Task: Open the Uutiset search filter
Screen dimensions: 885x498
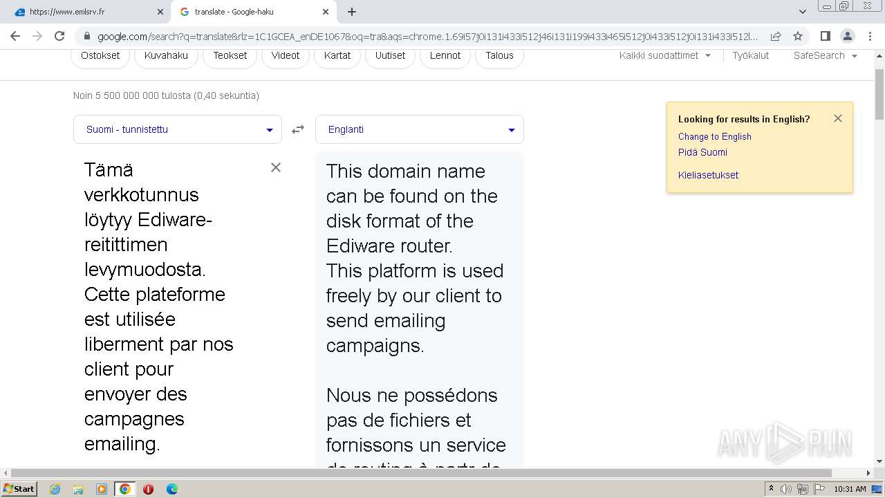Action: 391,56
